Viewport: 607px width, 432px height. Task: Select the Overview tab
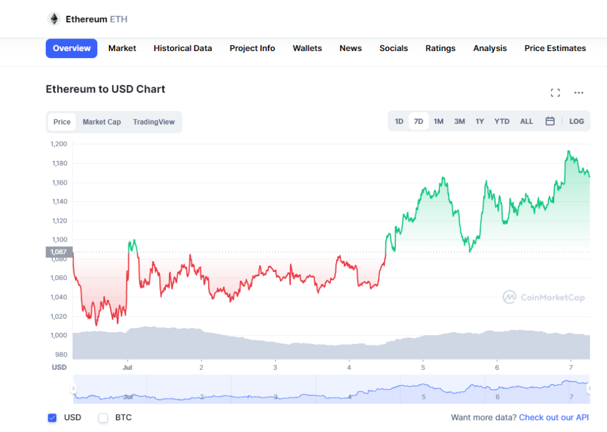pos(72,49)
